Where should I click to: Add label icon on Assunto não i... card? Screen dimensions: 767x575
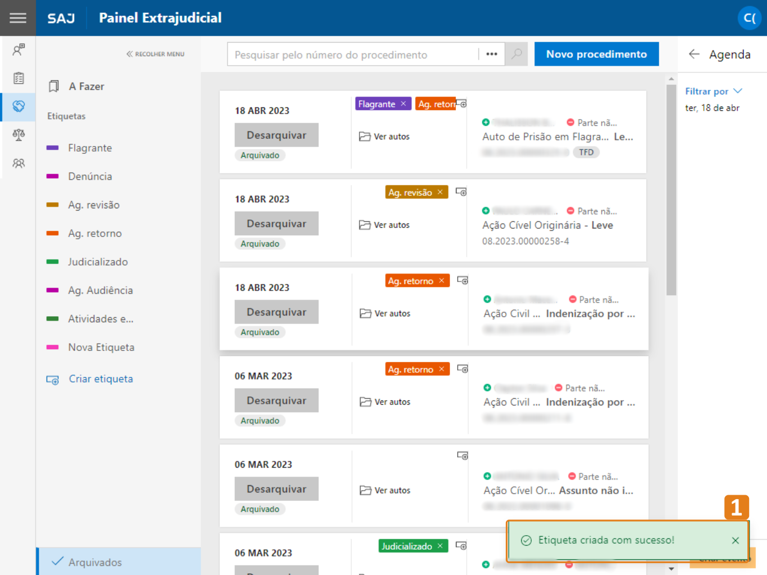(463, 455)
